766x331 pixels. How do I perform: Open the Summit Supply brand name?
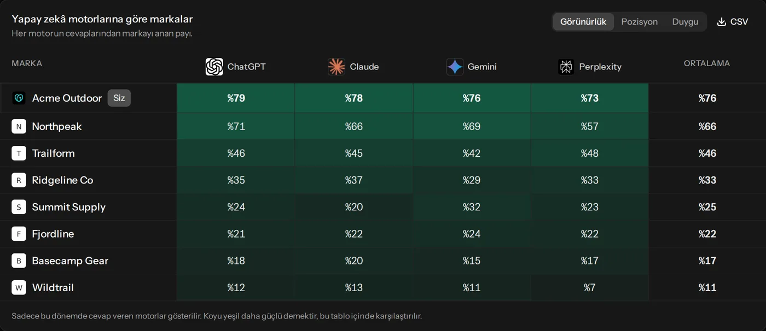click(69, 206)
